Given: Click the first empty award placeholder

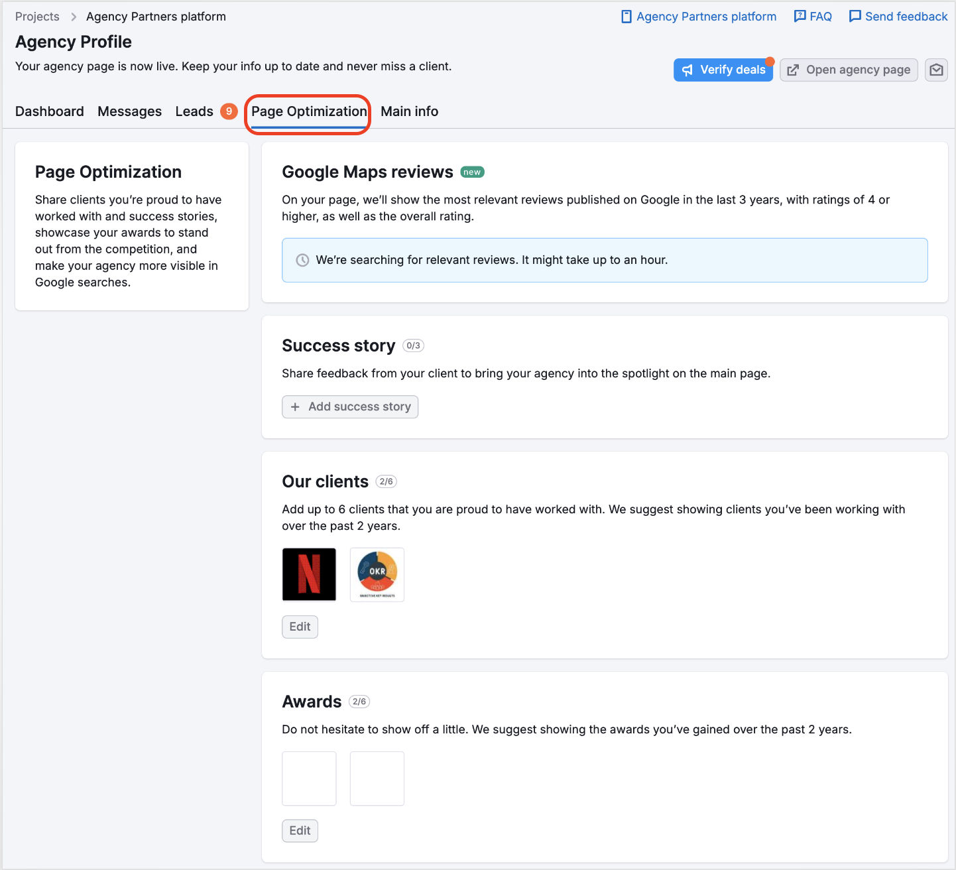Looking at the screenshot, I should (x=309, y=778).
